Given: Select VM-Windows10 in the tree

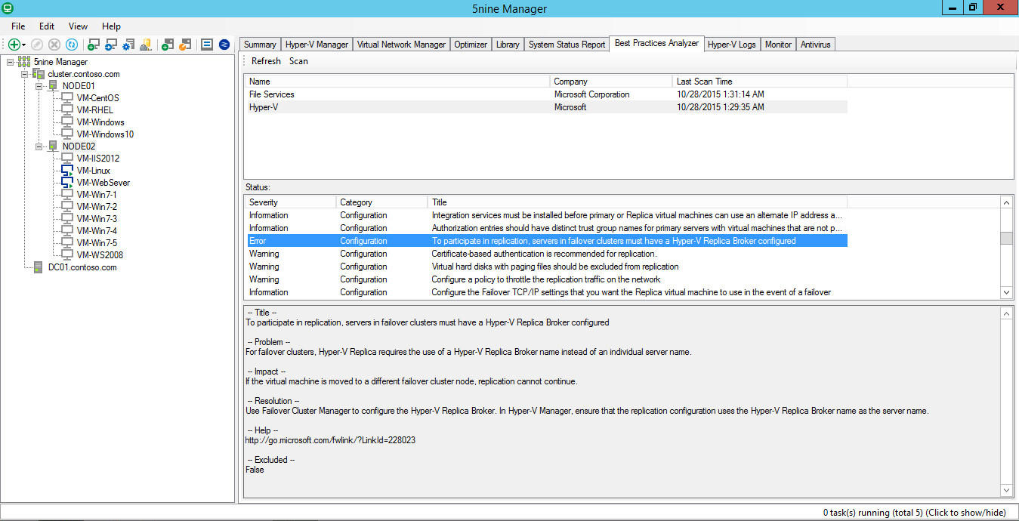Looking at the screenshot, I should click(105, 134).
